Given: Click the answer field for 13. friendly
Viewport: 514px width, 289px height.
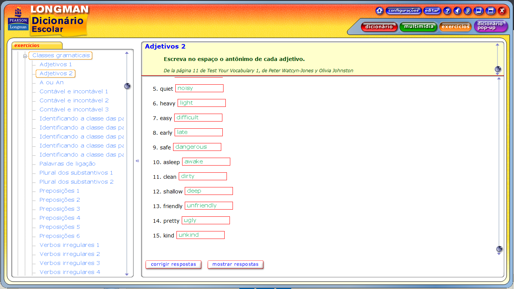Looking at the screenshot, I should coord(209,206).
